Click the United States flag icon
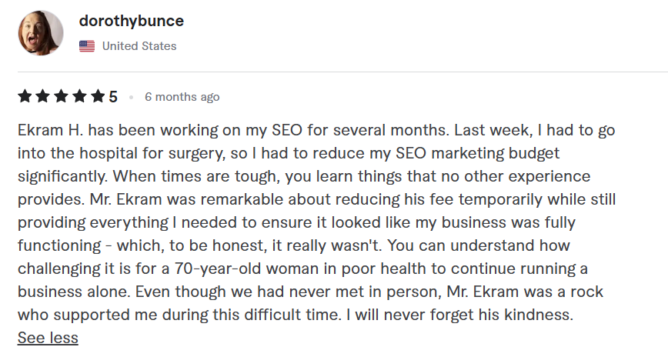The height and width of the screenshot is (357, 668). 87,46
